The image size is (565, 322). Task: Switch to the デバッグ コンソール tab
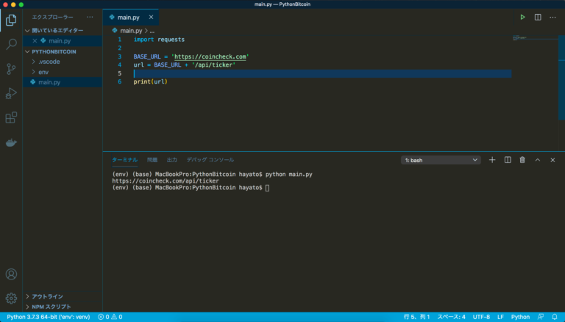point(210,160)
